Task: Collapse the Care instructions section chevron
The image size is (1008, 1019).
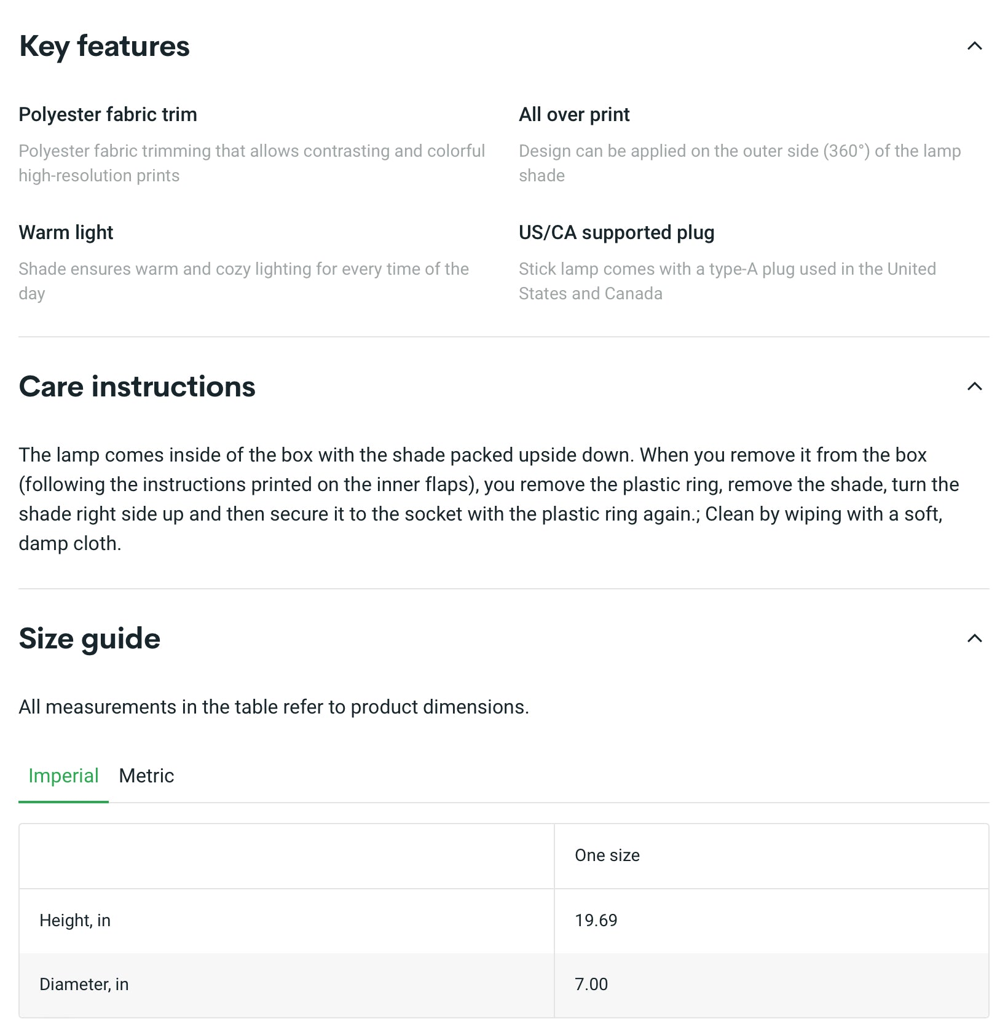Action: pyautogui.click(x=974, y=387)
